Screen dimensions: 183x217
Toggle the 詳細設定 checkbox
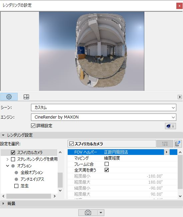tap(33, 126)
